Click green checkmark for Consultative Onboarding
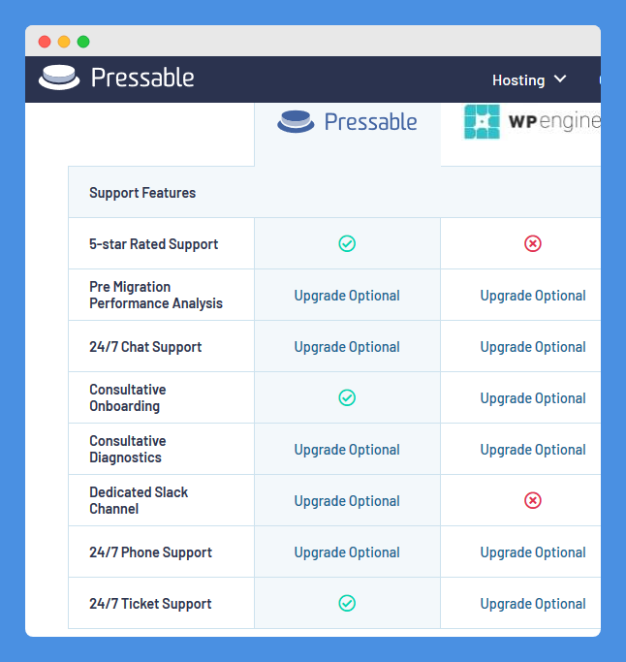Screen dimensions: 626x662 click(347, 397)
